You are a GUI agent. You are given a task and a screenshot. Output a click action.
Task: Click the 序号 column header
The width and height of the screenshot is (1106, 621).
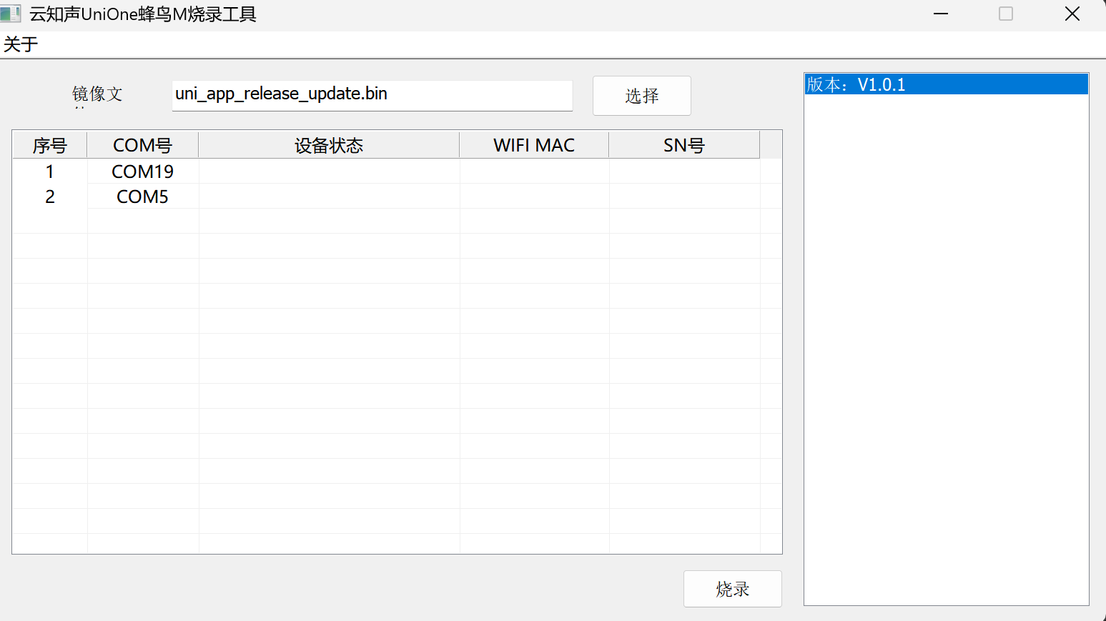point(50,145)
